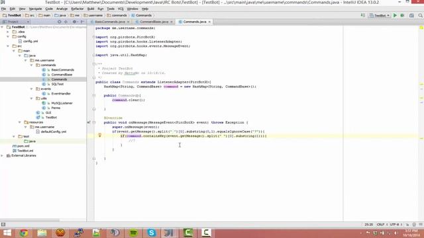The image size is (424, 238).
Task: Open the Refactor menu
Action: tap(78, 9)
